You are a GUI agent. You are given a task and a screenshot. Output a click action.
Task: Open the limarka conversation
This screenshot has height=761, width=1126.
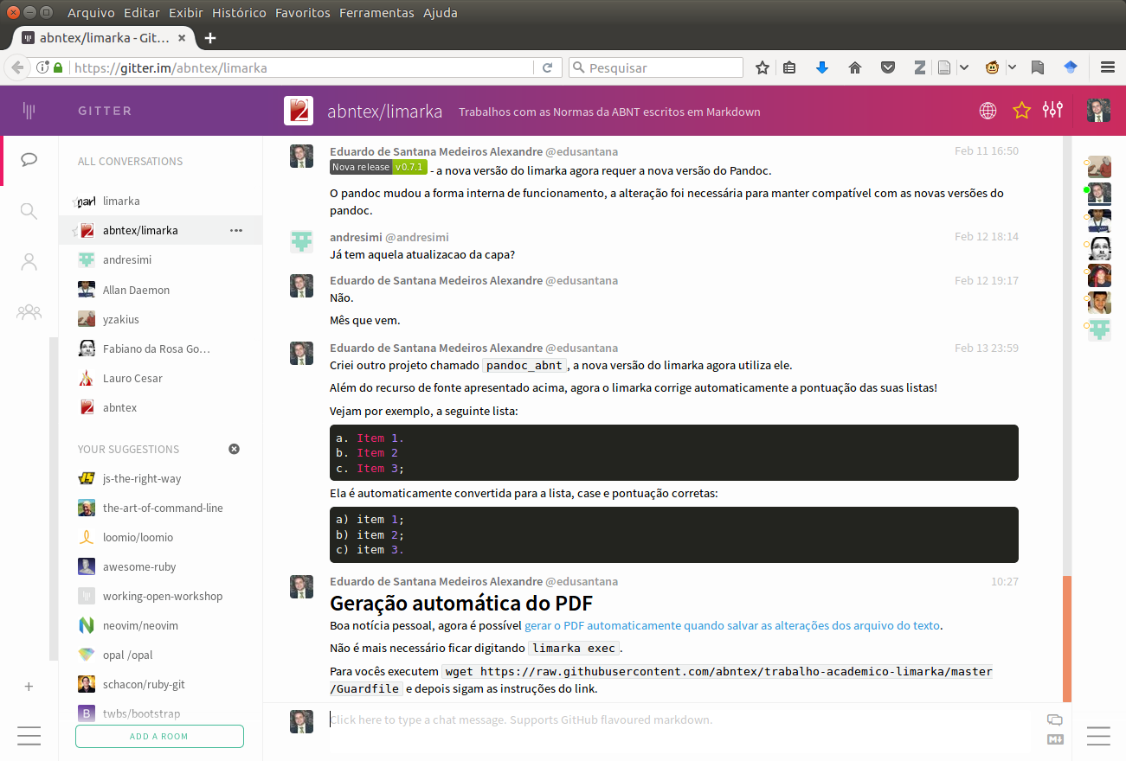(x=160, y=201)
